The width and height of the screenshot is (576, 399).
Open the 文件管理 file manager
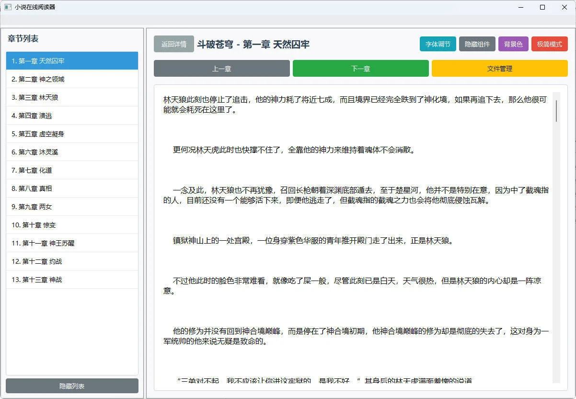tap(499, 68)
